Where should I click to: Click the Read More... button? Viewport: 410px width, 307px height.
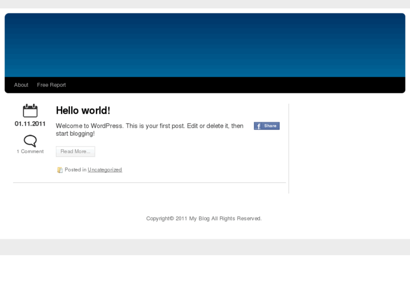(76, 152)
